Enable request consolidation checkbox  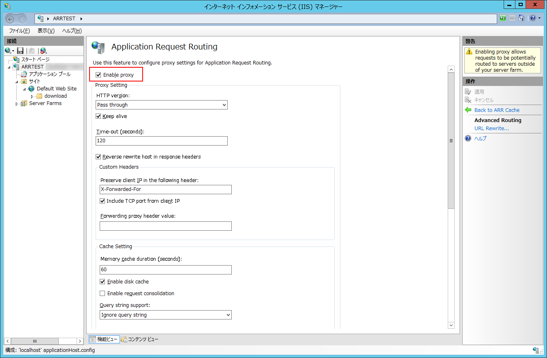103,293
